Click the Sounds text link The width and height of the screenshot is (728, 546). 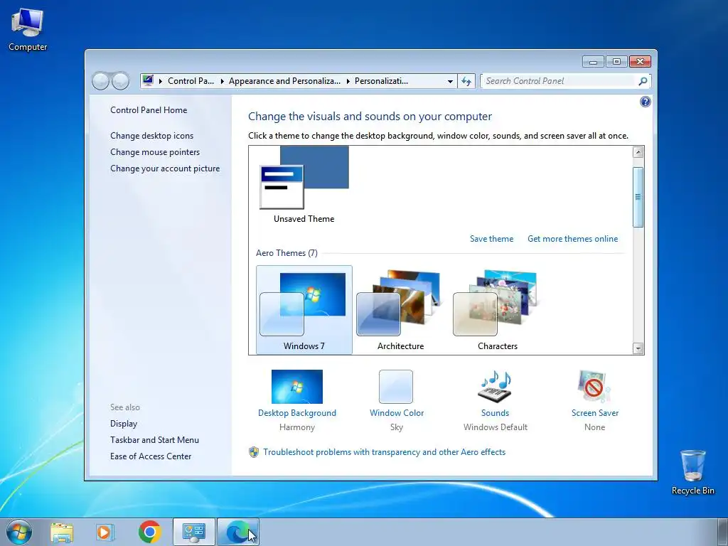tap(495, 413)
